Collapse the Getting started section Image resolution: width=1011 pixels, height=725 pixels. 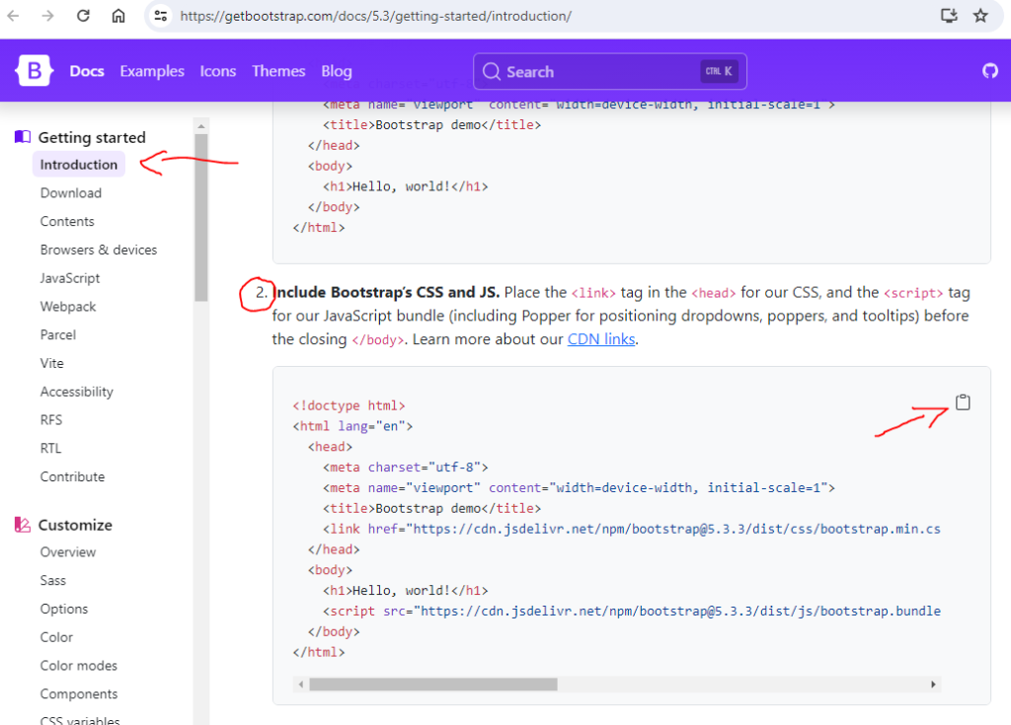click(91, 137)
